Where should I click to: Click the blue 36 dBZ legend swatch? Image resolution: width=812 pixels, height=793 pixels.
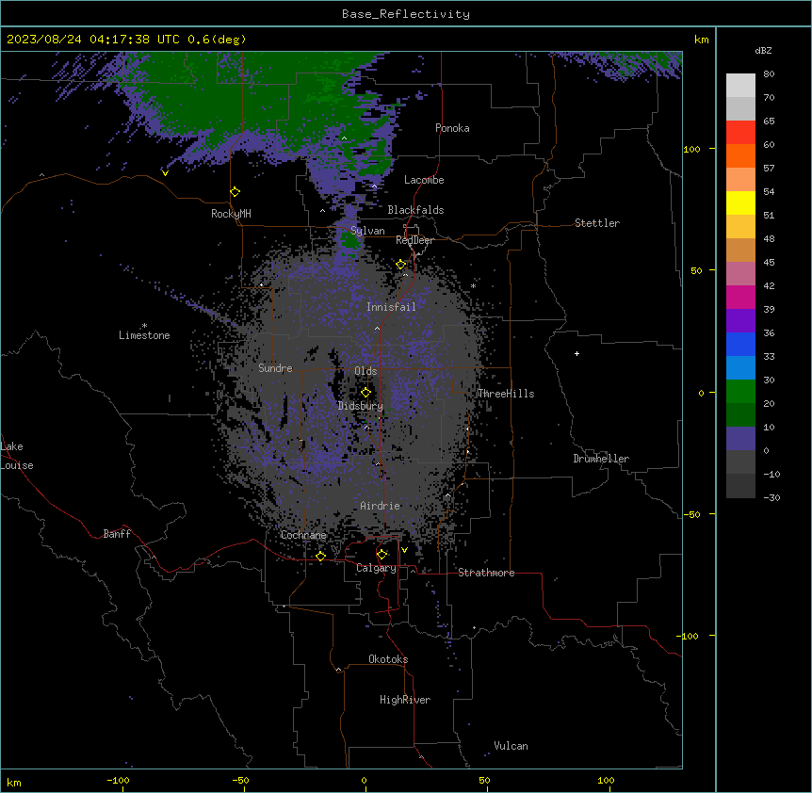click(x=740, y=344)
